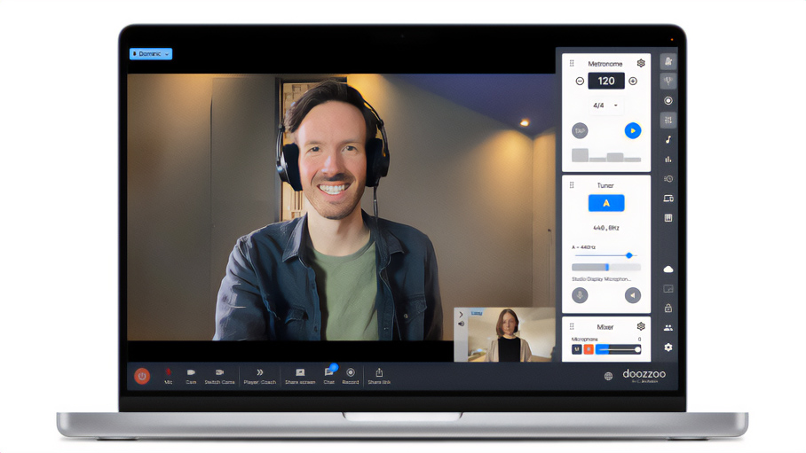Open the Metronome settings gear
The width and height of the screenshot is (806, 453).
(641, 64)
